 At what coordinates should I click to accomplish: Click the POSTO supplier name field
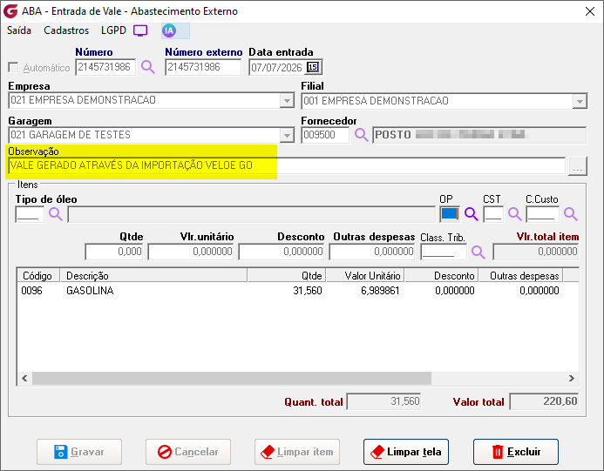[x=479, y=135]
